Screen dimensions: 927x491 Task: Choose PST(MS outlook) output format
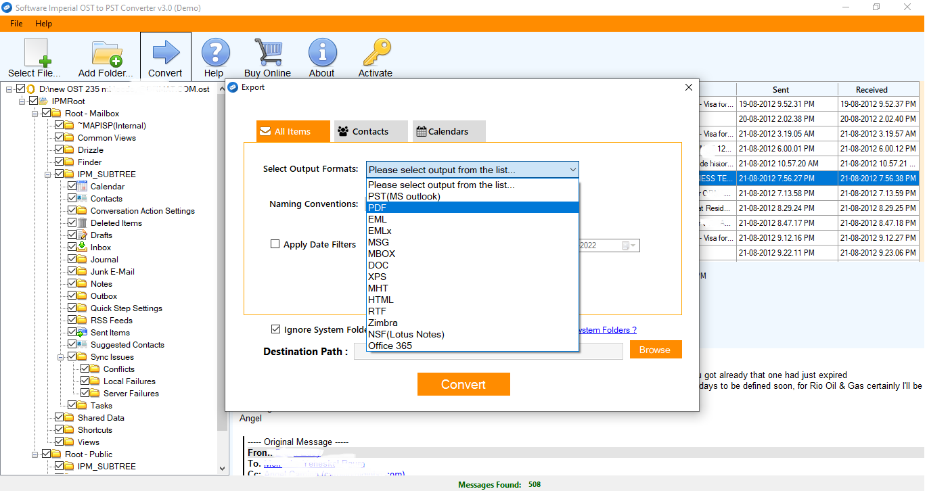point(472,196)
